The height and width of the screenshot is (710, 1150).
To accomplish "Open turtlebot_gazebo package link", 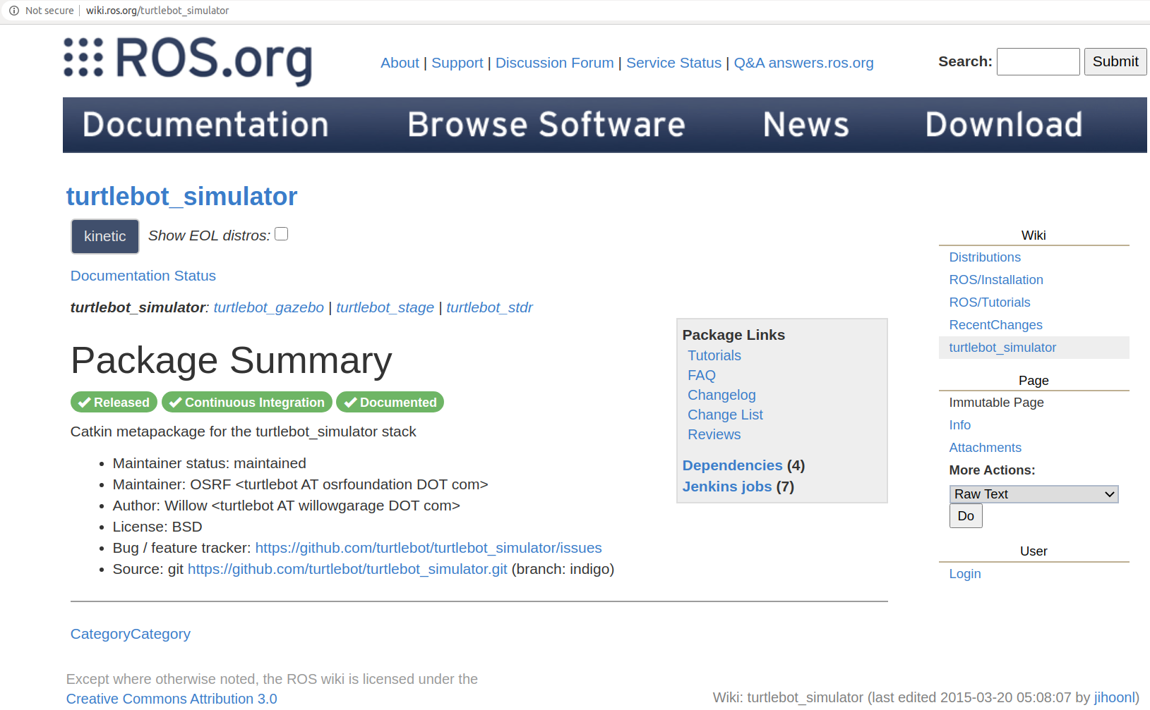I will coord(269,307).
